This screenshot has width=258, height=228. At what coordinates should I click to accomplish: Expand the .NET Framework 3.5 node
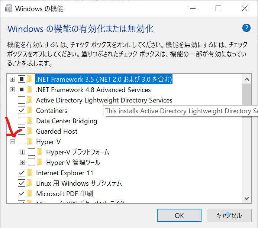pyautogui.click(x=12, y=79)
